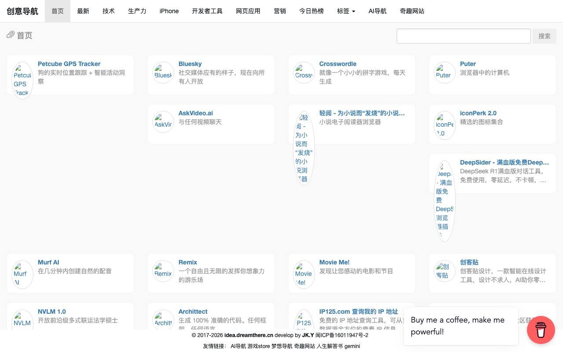The width and height of the screenshot is (563, 352).
Task: Open the 营销 category
Action: (280, 11)
